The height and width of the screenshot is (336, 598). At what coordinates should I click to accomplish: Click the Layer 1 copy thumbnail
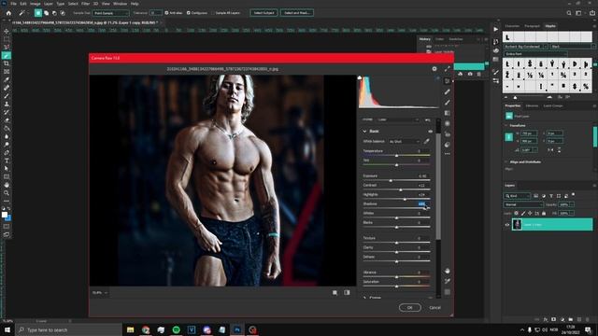coord(517,225)
